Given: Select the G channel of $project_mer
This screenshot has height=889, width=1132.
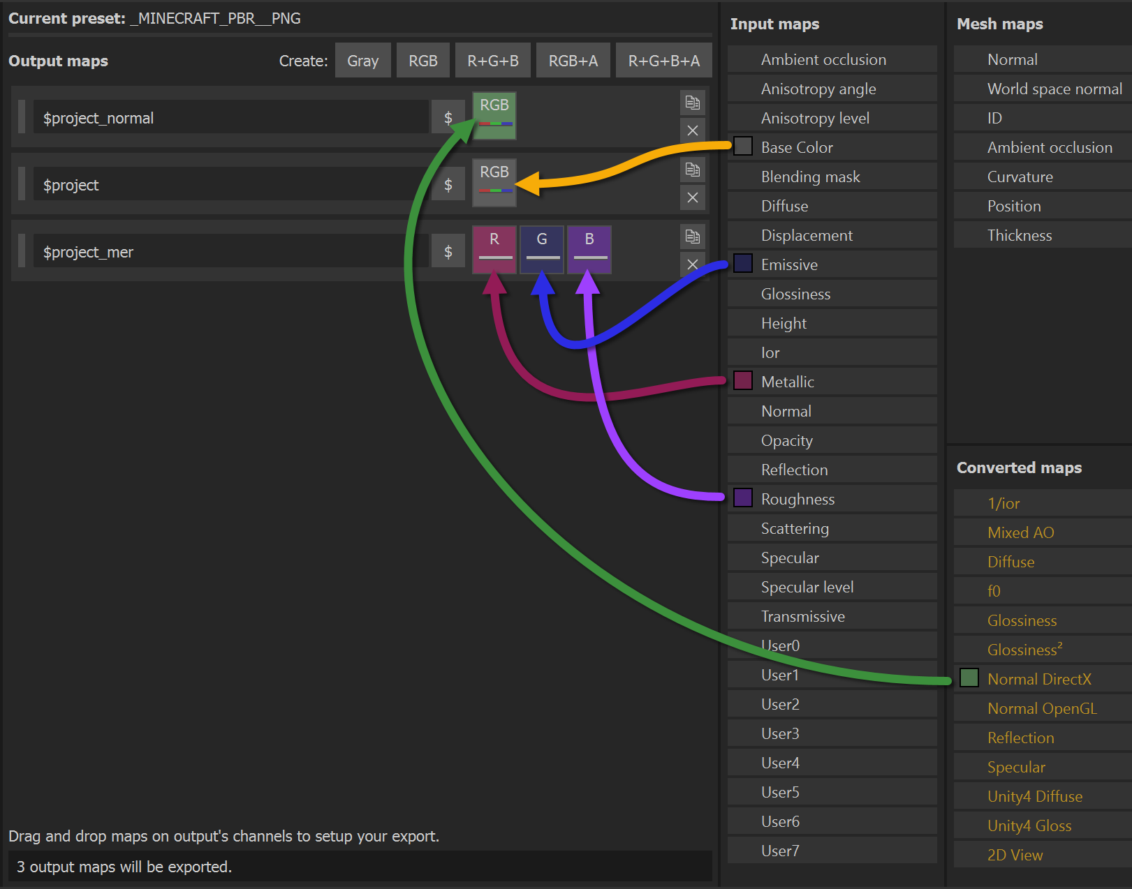Looking at the screenshot, I should pyautogui.click(x=542, y=249).
